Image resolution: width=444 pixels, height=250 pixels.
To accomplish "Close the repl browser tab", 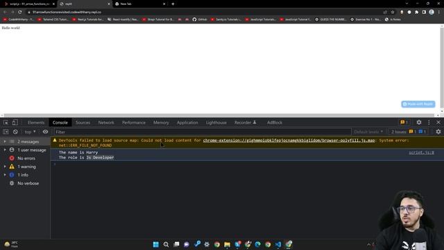I will pos(109,4).
